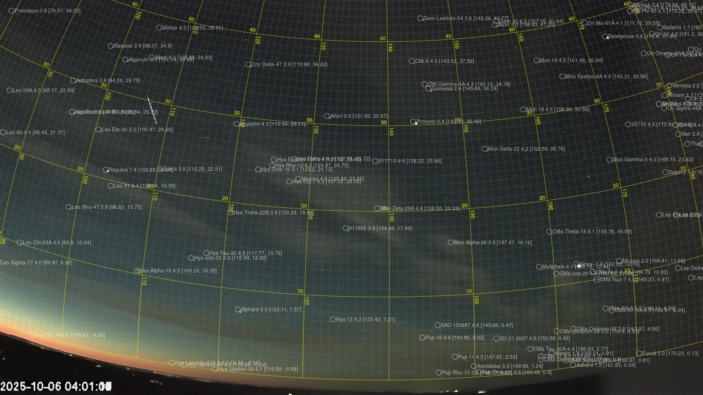
Task: Click the bright dashed satellite streak
Action: [152, 110]
